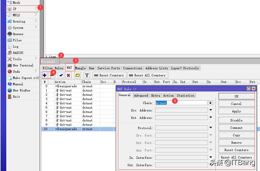Click the Dst. Address input field
This screenshot has height=171, width=260.
tap(181, 117)
